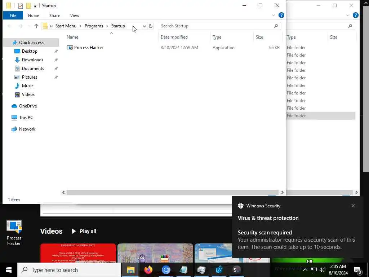Open the Share ribbon tab

[54, 16]
